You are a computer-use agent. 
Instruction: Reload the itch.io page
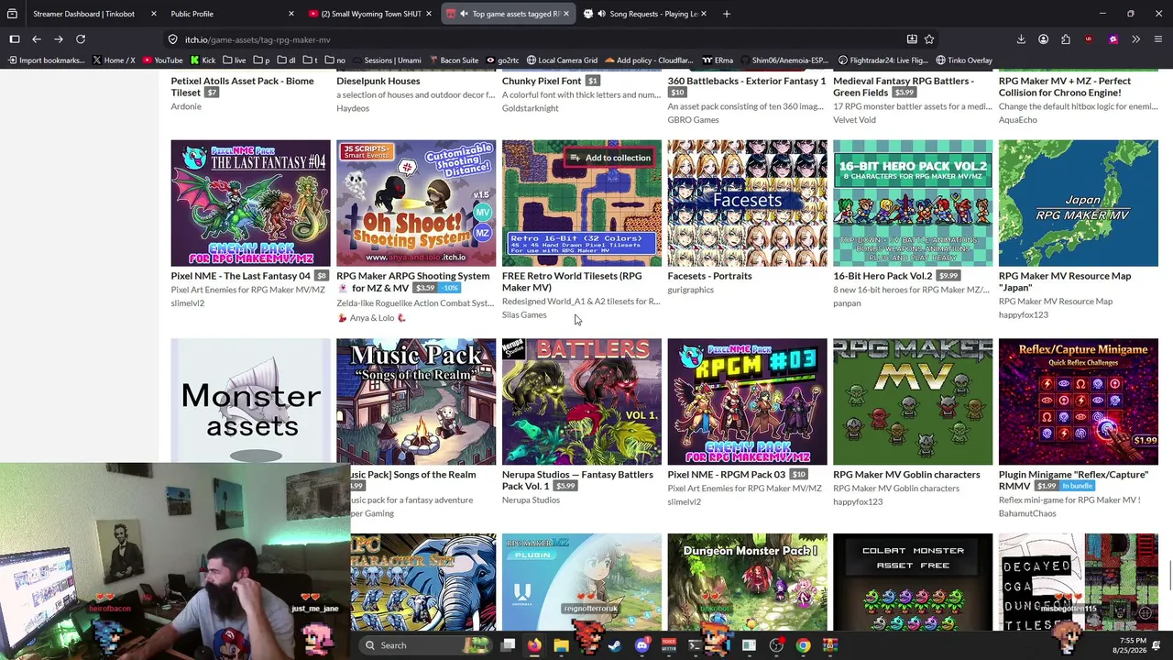pos(81,39)
